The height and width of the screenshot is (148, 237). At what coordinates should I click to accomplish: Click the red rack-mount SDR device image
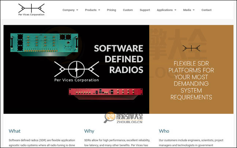coord(106,94)
